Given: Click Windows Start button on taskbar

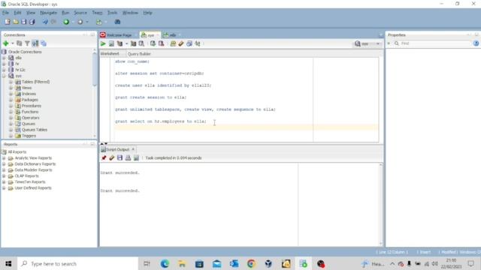Looking at the screenshot, I should pos(8,263).
